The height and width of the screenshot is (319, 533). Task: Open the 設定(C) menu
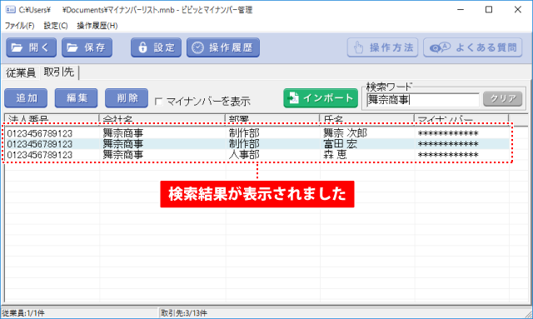(56, 26)
